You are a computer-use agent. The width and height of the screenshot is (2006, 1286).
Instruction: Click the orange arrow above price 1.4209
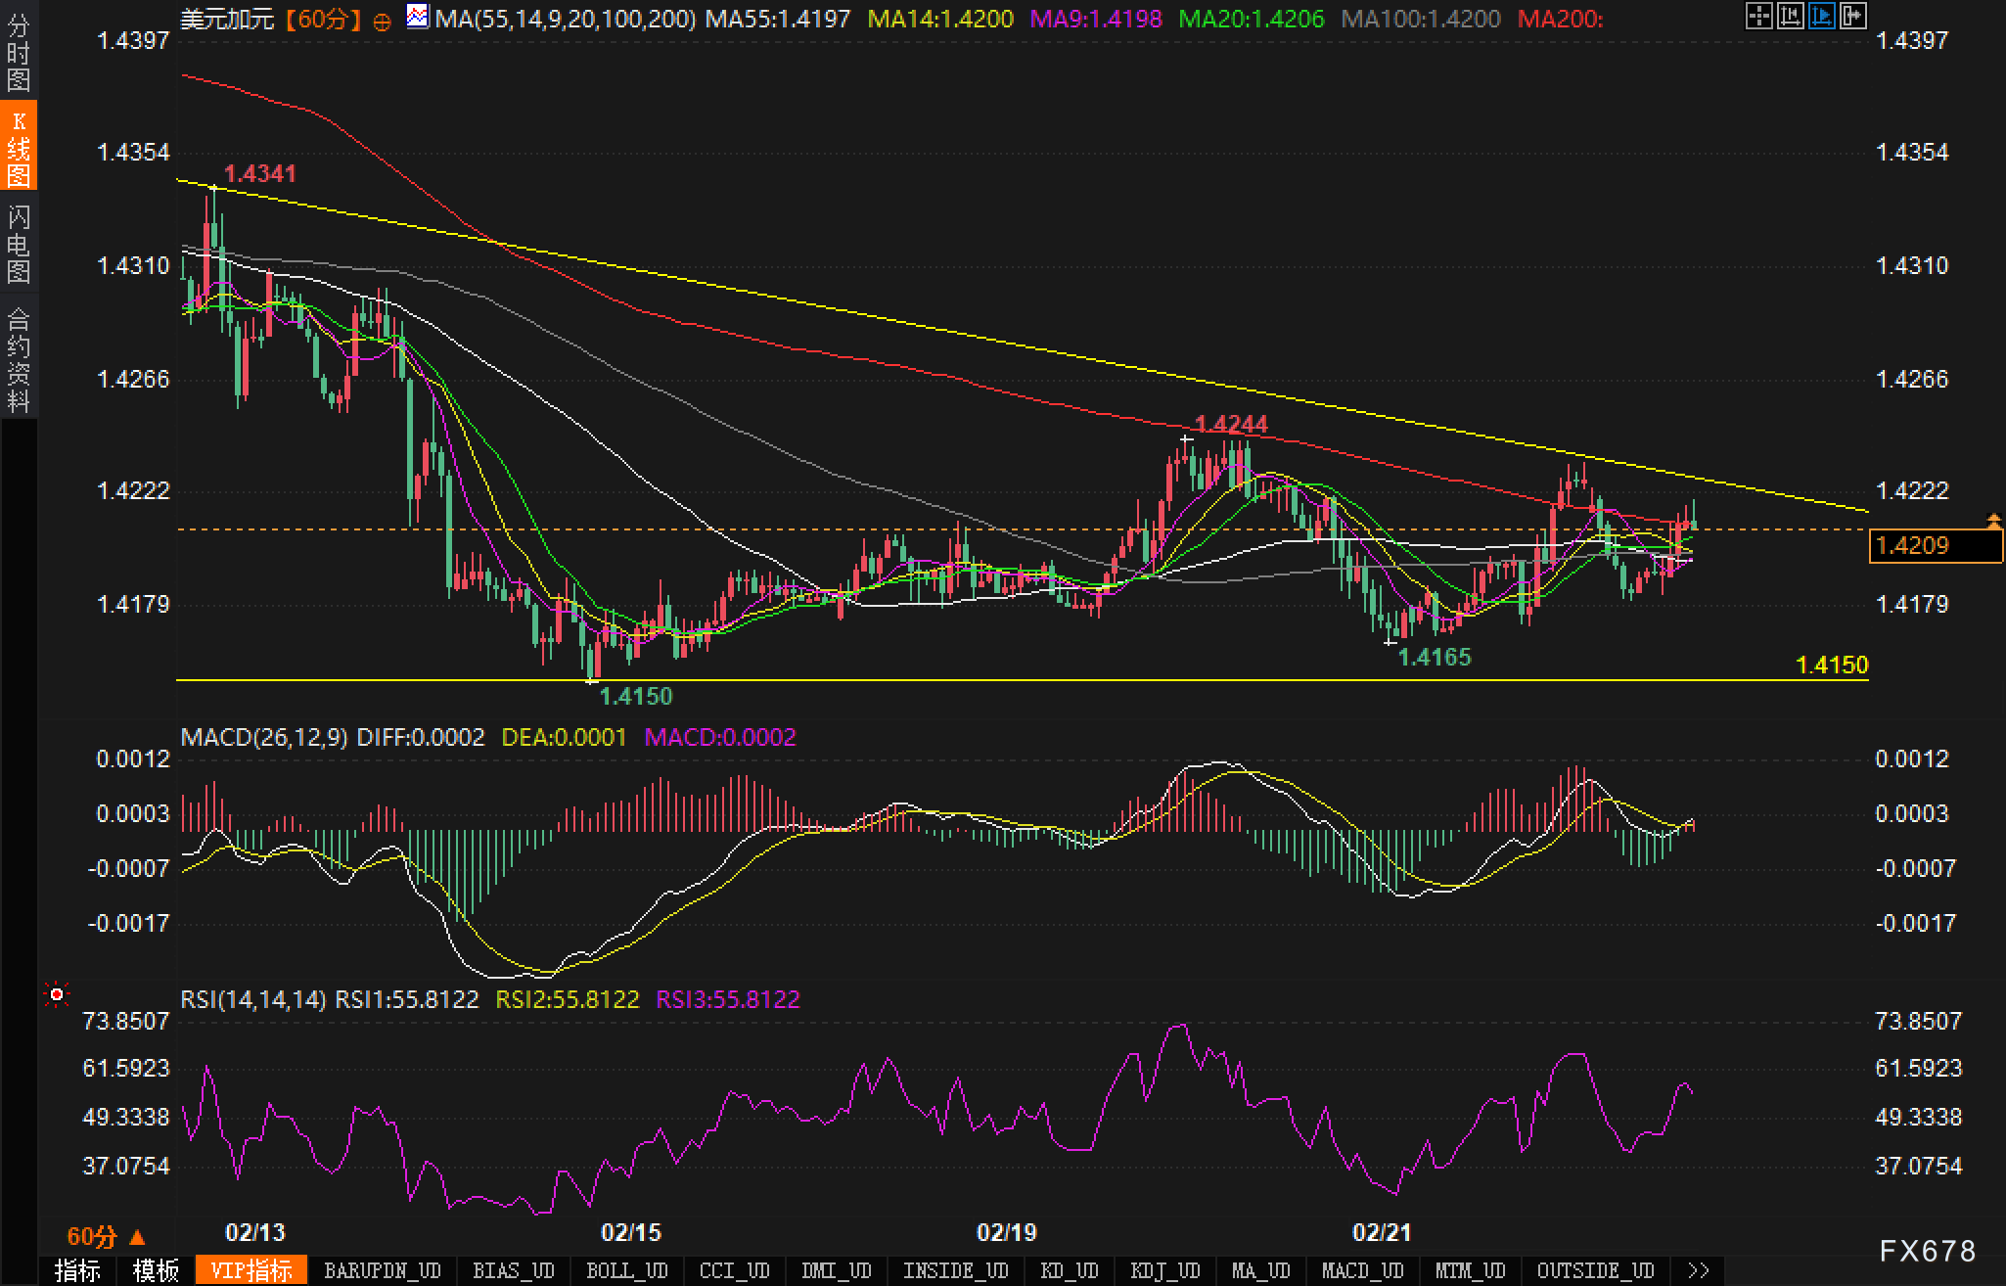[1993, 520]
